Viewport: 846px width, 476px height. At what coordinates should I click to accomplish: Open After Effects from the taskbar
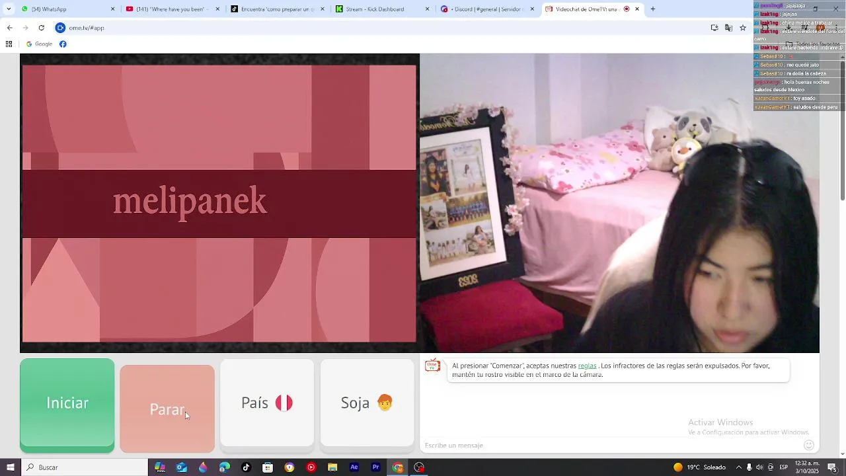click(x=354, y=467)
